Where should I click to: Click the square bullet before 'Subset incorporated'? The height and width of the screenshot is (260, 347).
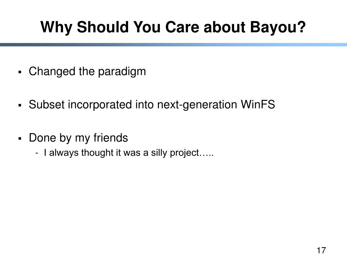20,105
